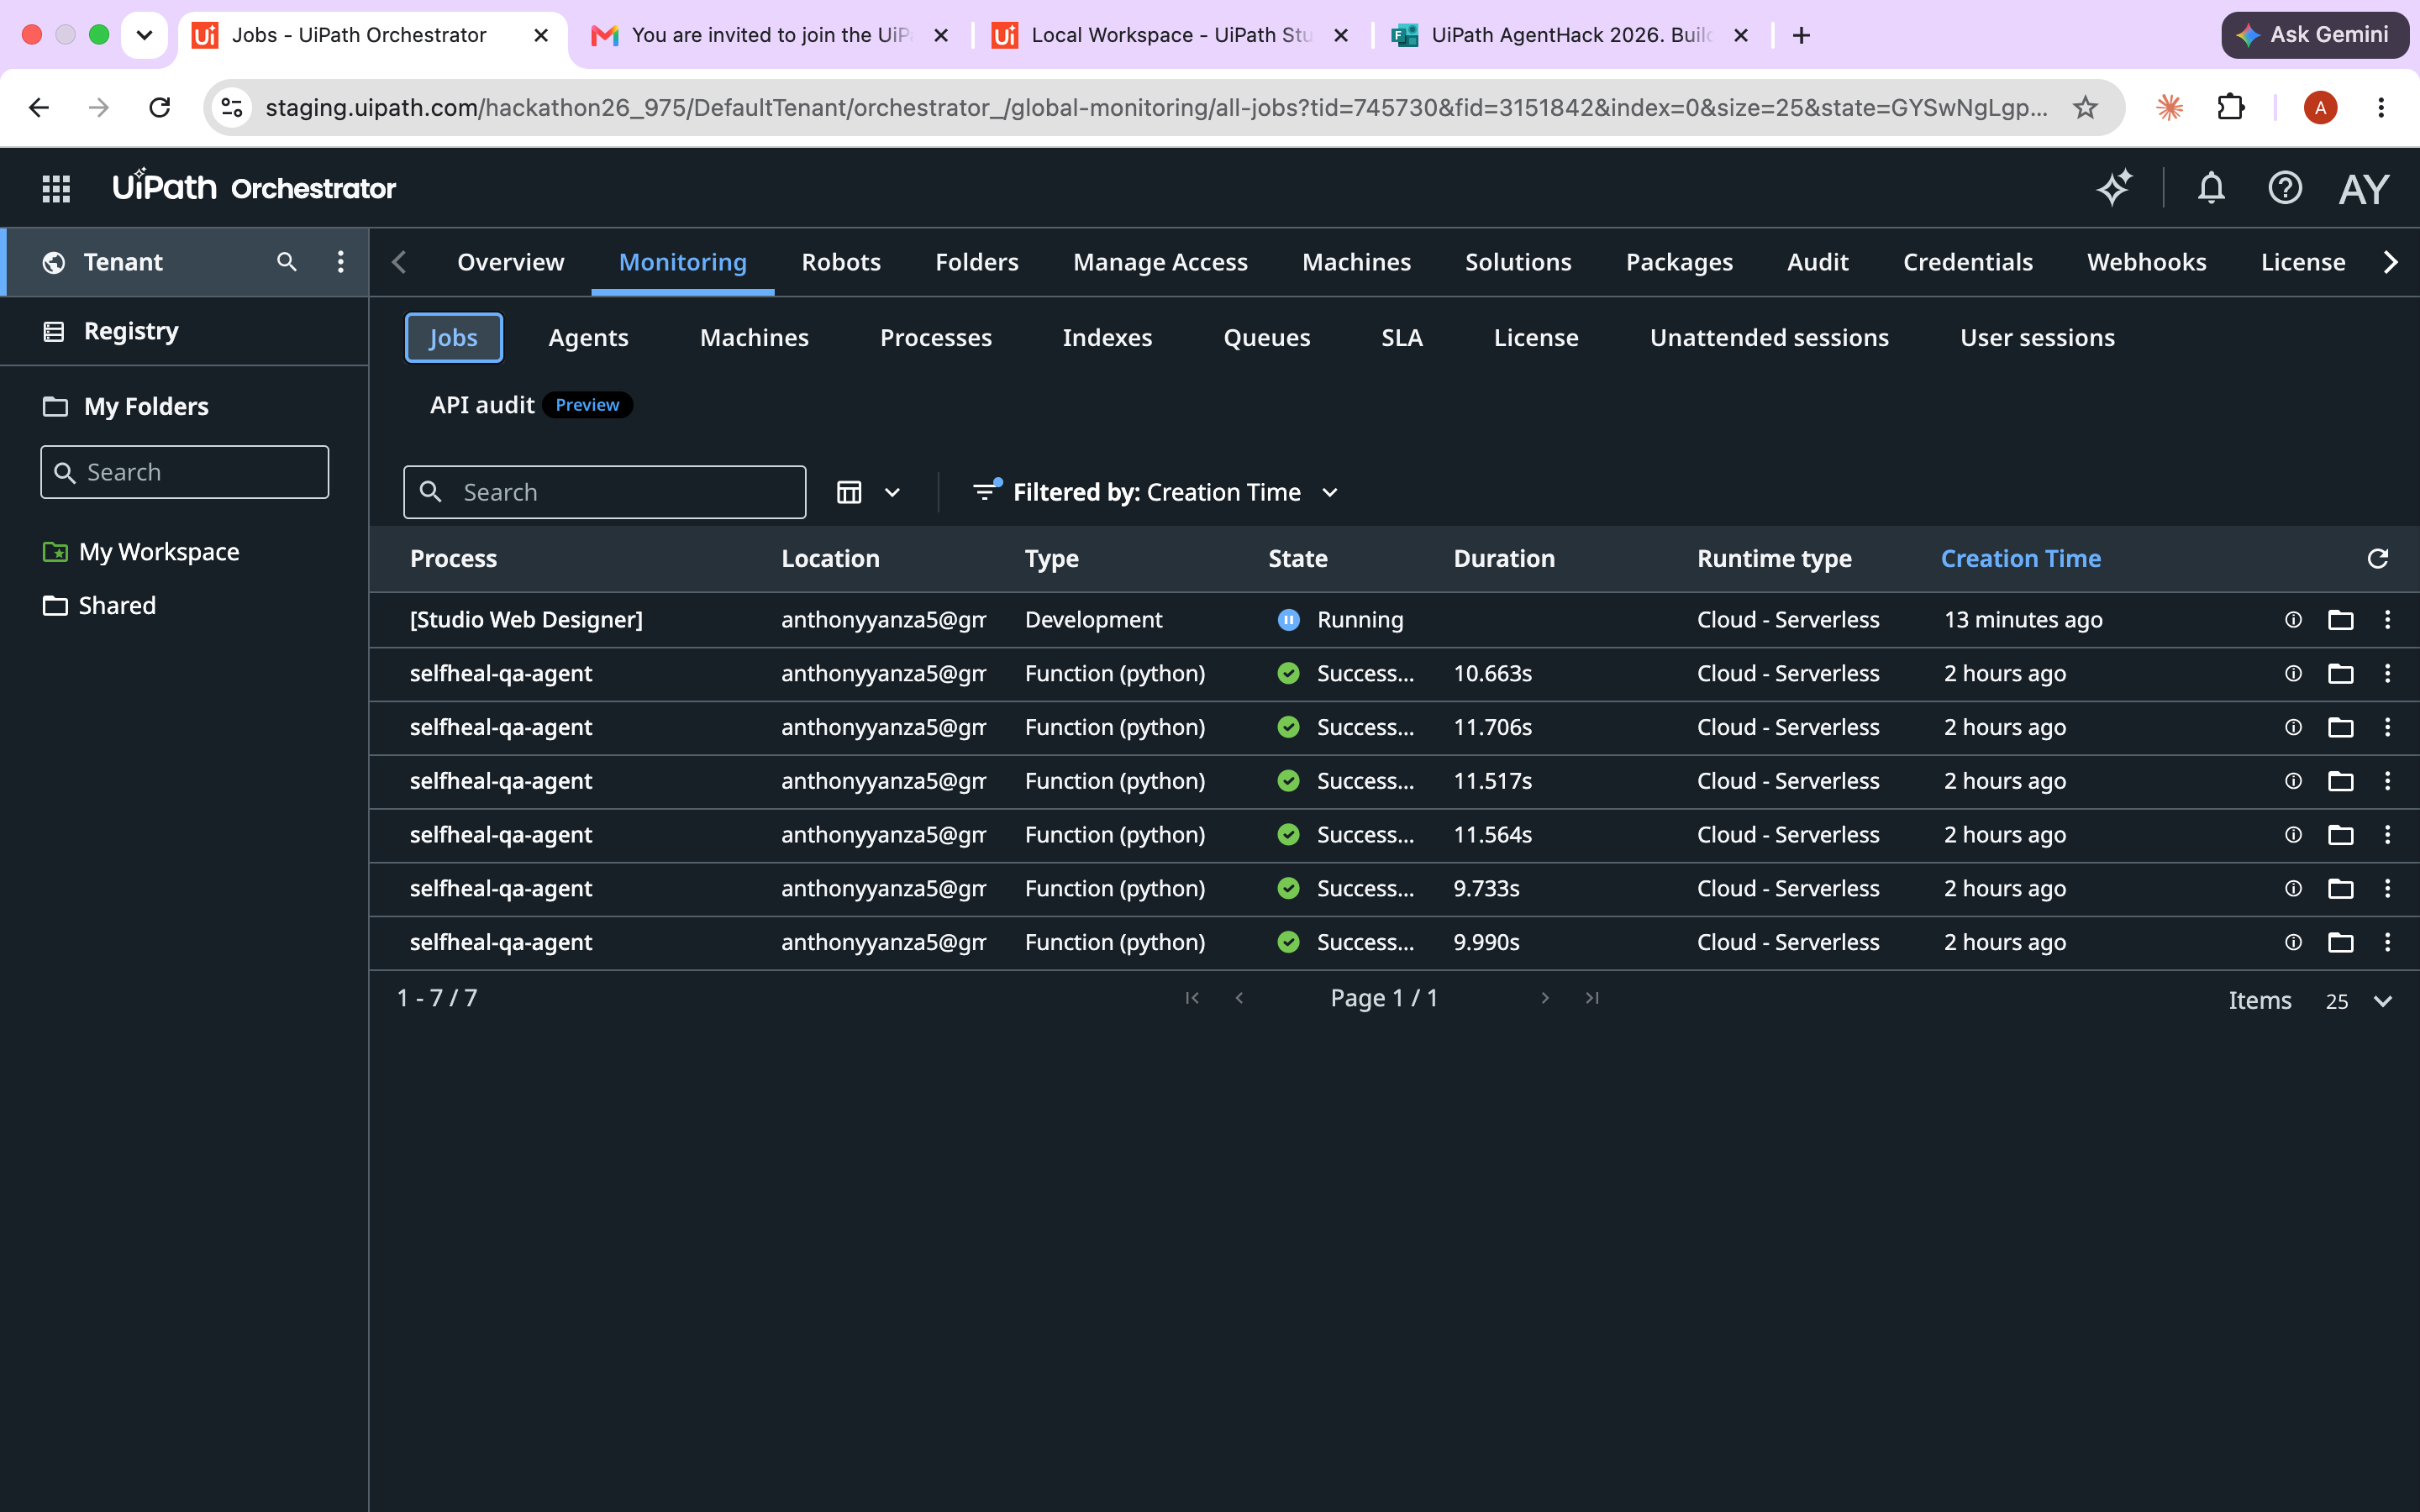This screenshot has width=2420, height=1512.
Task: Reload the page in Chrome
Action: (x=160, y=107)
